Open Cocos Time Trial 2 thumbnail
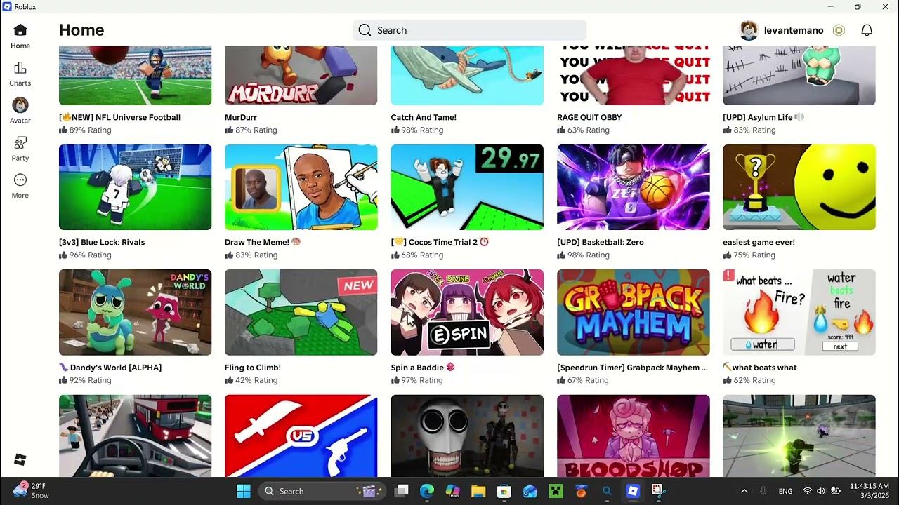899x505 pixels. 467,187
